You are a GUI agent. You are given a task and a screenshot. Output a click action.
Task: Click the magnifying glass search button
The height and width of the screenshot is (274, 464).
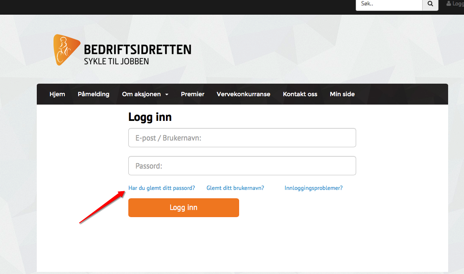click(430, 4)
